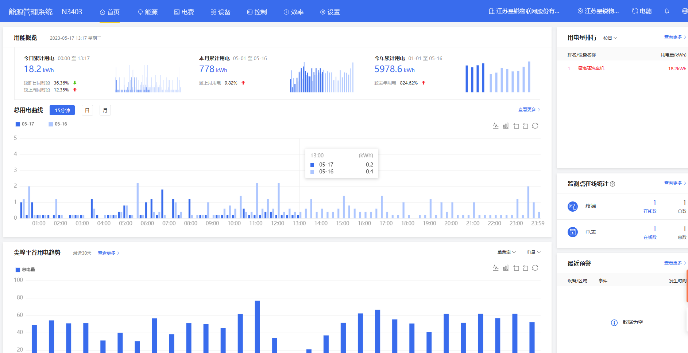
Task: Click the 终端 在线数 count
Action: click(x=654, y=203)
